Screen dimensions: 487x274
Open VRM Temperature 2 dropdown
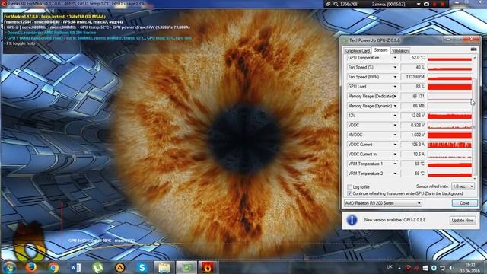coord(395,174)
